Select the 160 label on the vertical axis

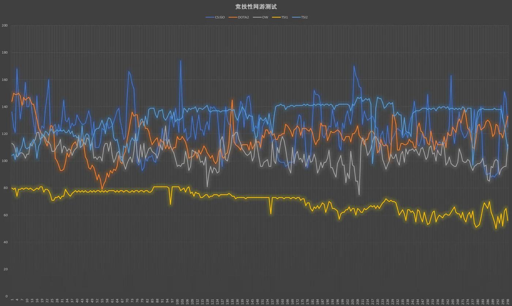point(4,80)
